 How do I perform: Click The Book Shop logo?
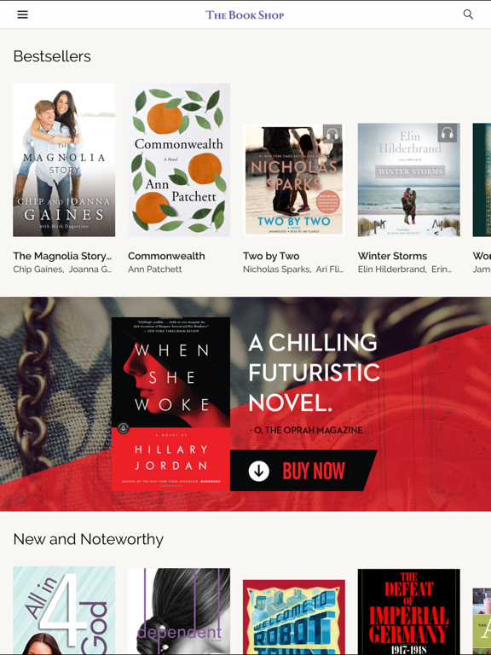pyautogui.click(x=245, y=15)
